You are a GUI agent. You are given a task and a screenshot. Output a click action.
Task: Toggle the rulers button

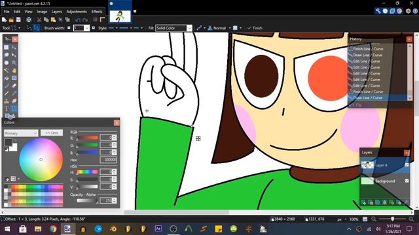[x=102, y=20]
